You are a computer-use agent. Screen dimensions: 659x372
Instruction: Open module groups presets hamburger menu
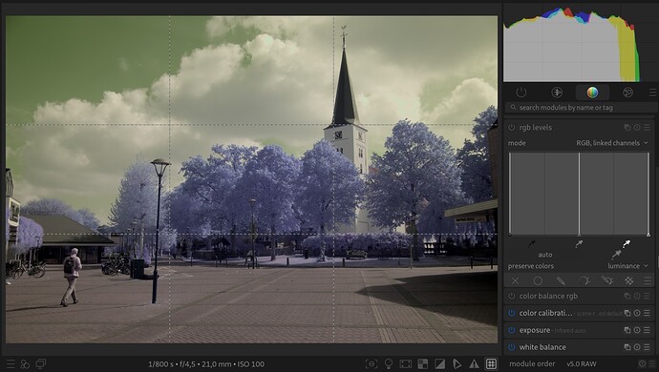tap(652, 93)
